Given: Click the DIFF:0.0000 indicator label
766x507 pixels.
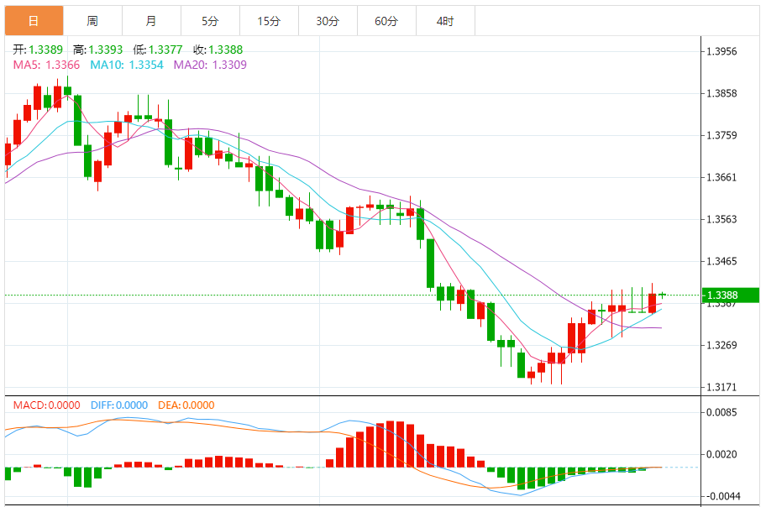Looking at the screenshot, I should pos(119,405).
